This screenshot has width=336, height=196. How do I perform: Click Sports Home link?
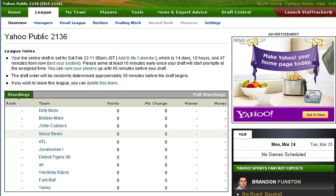[269, 4]
